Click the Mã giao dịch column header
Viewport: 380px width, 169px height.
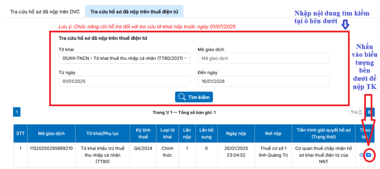[x=51, y=134]
